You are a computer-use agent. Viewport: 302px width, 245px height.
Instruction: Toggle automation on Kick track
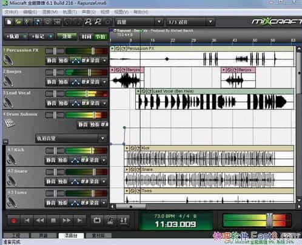[x=75, y=160]
